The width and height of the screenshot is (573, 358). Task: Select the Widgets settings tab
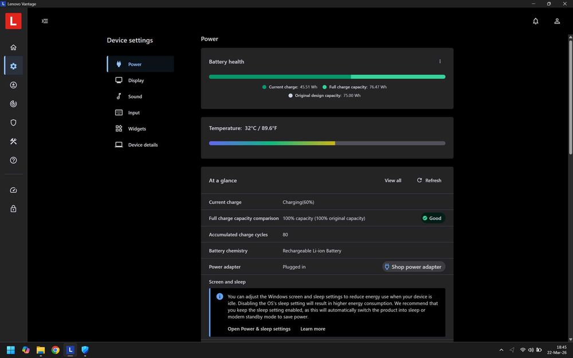(x=140, y=128)
